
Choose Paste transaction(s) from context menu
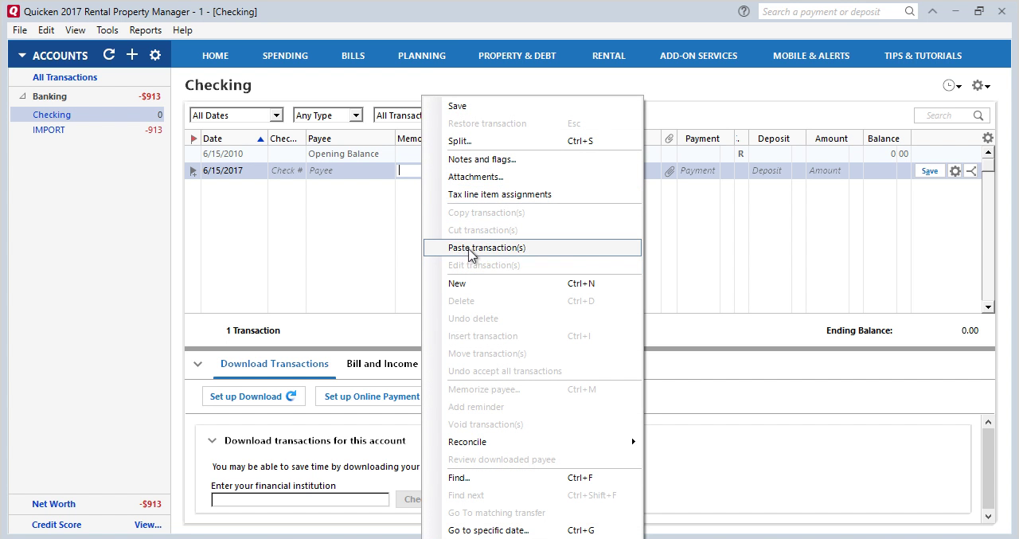pos(533,248)
